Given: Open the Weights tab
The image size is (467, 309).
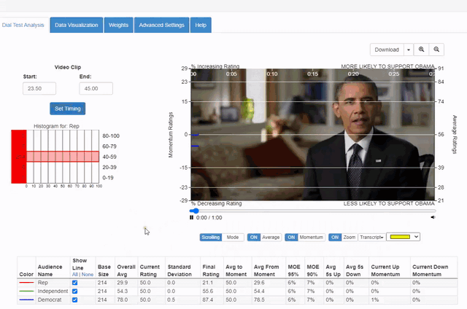Looking at the screenshot, I should [x=118, y=25].
